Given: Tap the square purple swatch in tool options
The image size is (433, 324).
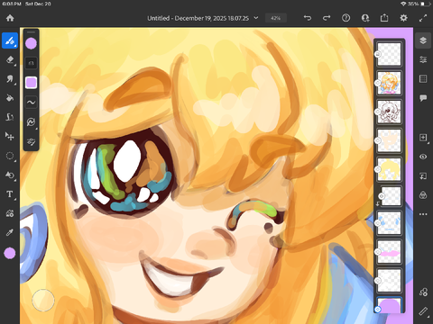Looking at the screenshot, I should click(x=31, y=83).
